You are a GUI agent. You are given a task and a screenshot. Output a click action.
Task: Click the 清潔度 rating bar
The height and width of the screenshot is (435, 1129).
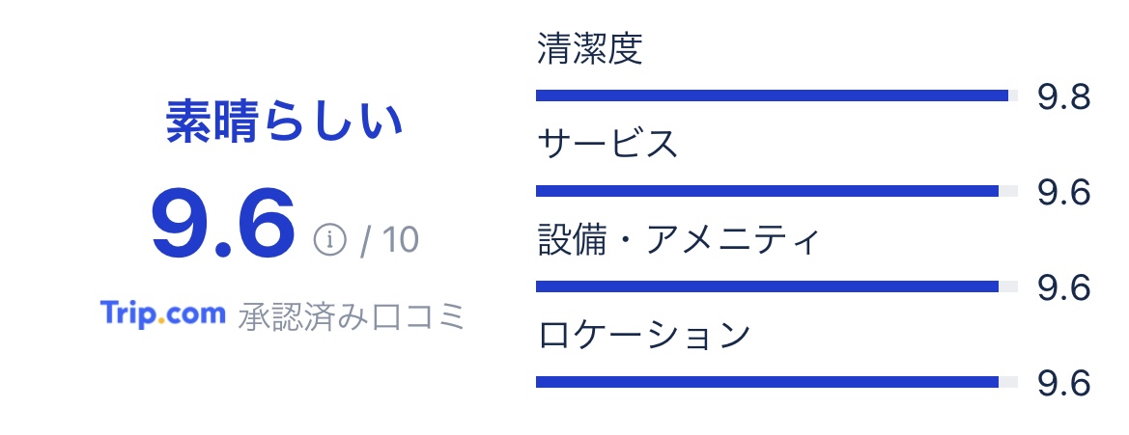776,95
